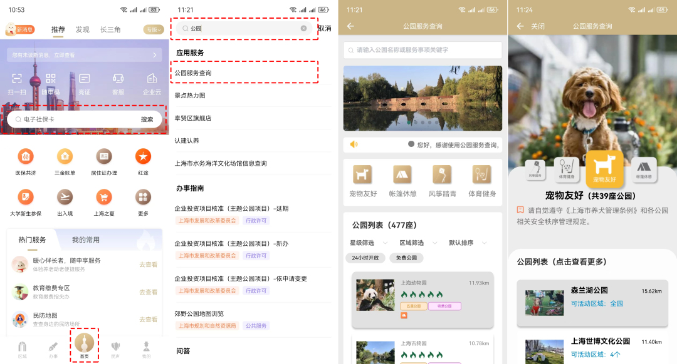Open 医保共济 service icon
This screenshot has height=364, width=677.
coord(26,156)
